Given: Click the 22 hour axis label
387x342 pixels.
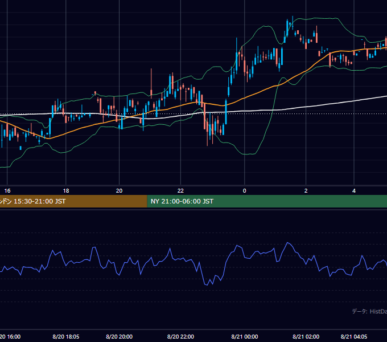Looking at the screenshot, I should (180, 191).
